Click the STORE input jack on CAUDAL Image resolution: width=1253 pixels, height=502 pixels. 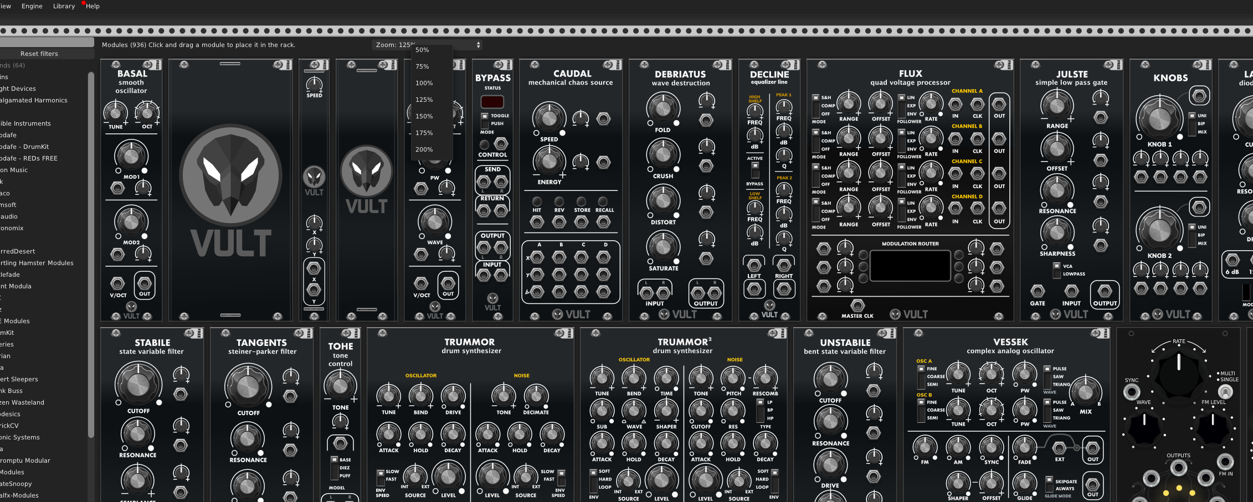pos(581,222)
